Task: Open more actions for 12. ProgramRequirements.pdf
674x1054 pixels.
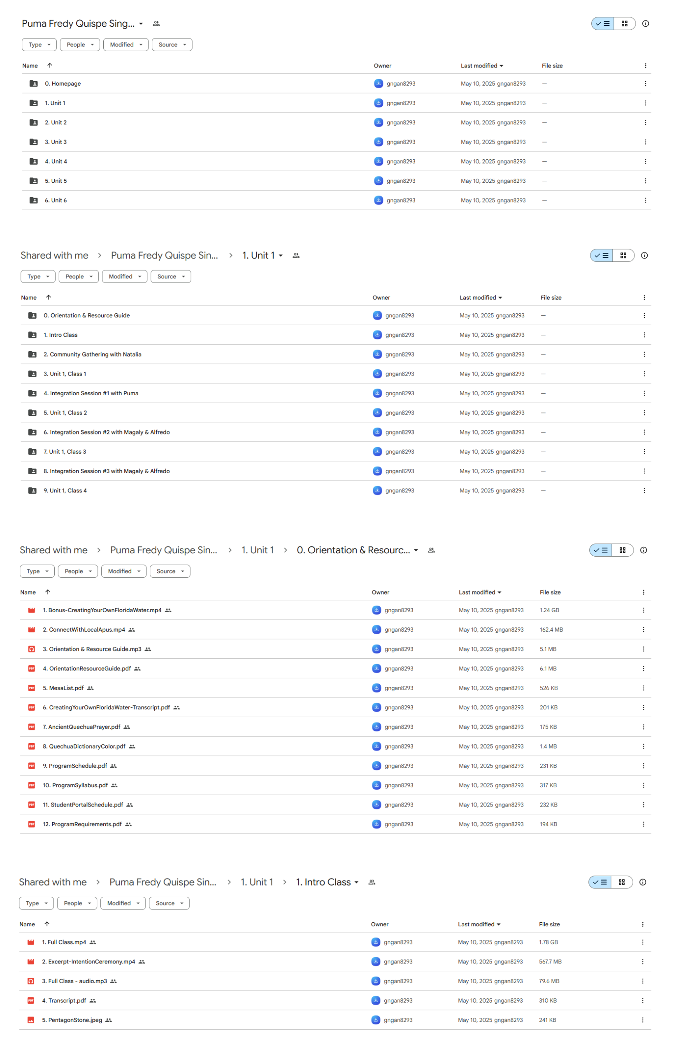Action: [x=643, y=824]
